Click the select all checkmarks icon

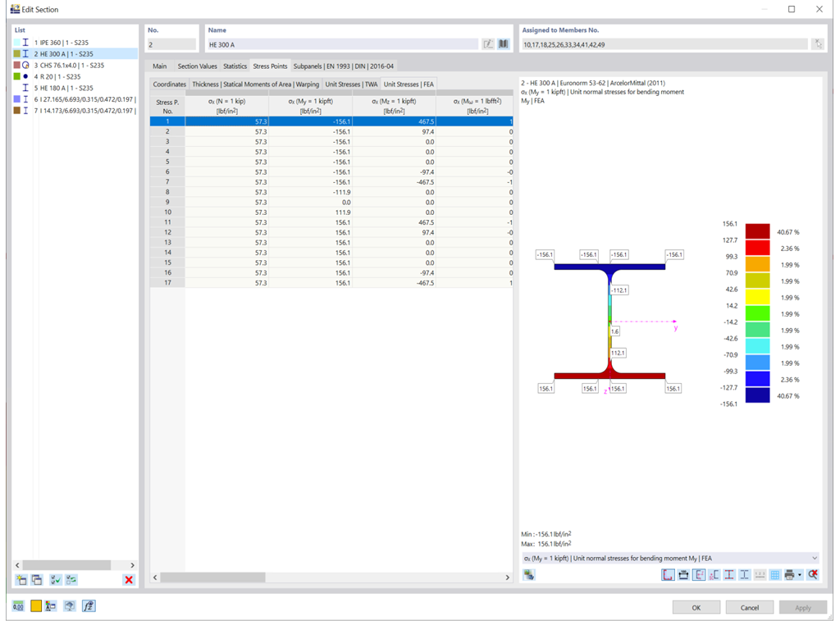(55, 580)
